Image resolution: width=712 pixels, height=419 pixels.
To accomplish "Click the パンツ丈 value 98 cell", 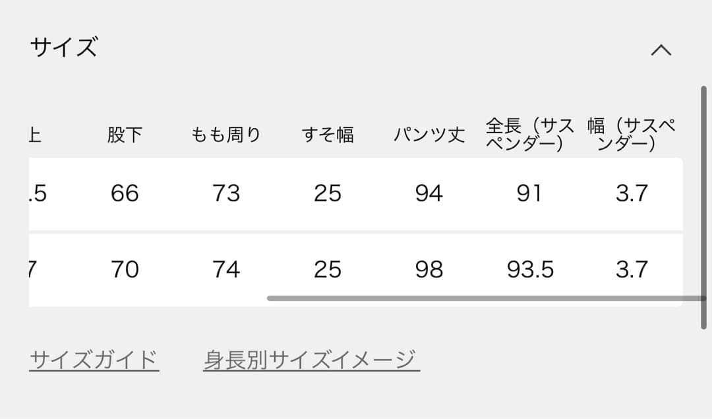I will pos(429,269).
